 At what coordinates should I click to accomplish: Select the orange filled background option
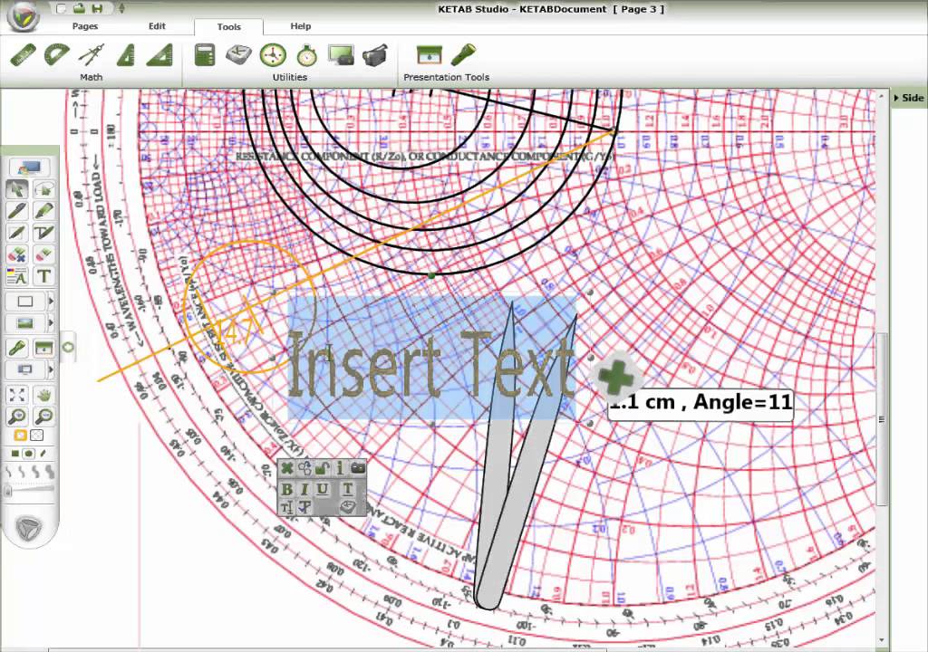click(20, 436)
